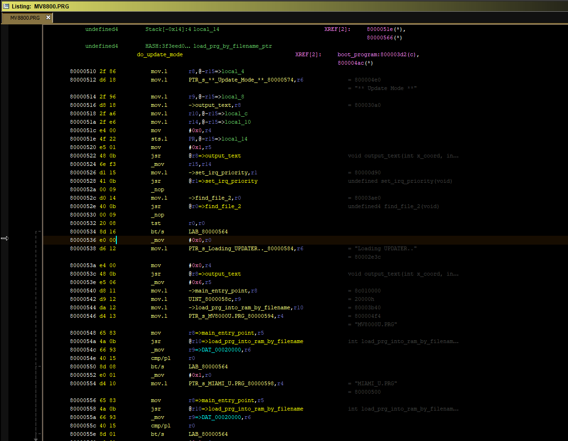Click UINT_8000058c,r9 operand
This screenshot has width=568, height=441.
point(215,299)
